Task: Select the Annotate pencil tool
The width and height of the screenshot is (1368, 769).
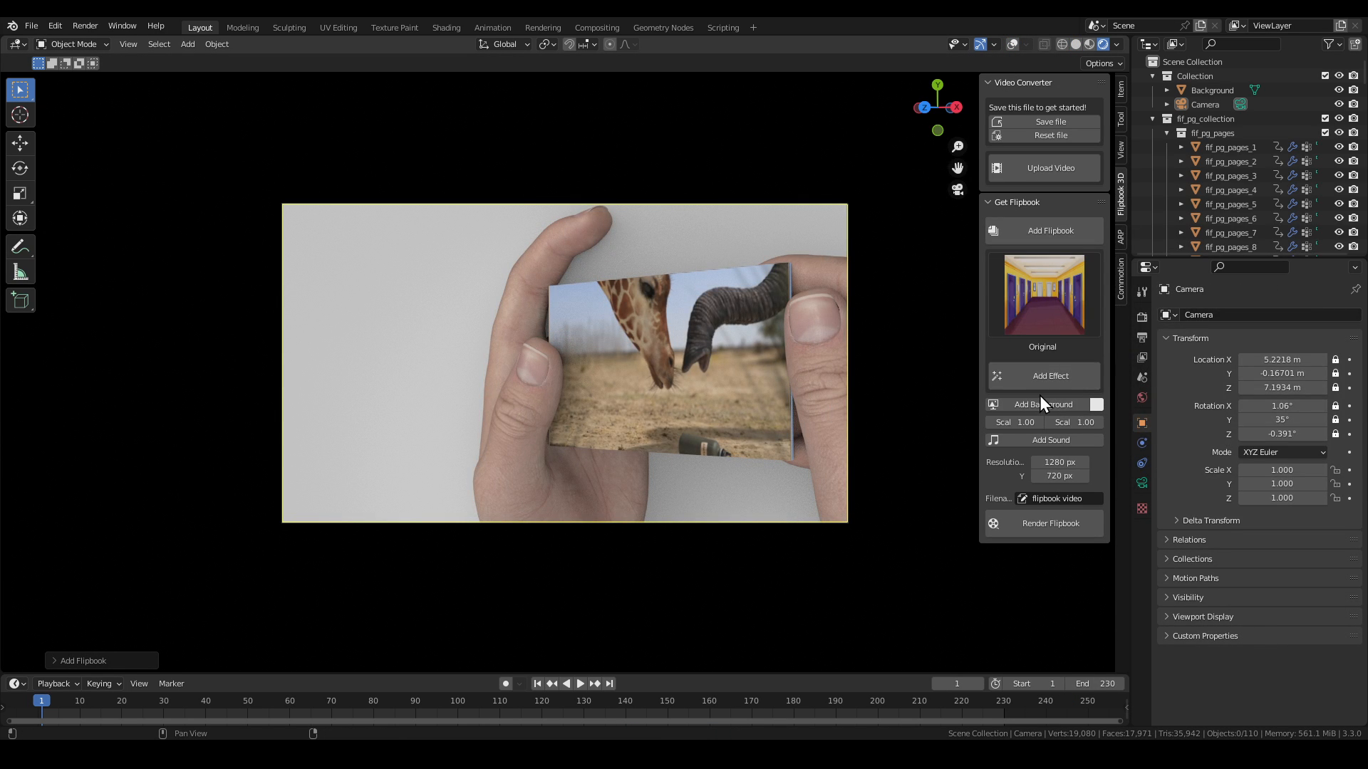Action: tap(20, 247)
